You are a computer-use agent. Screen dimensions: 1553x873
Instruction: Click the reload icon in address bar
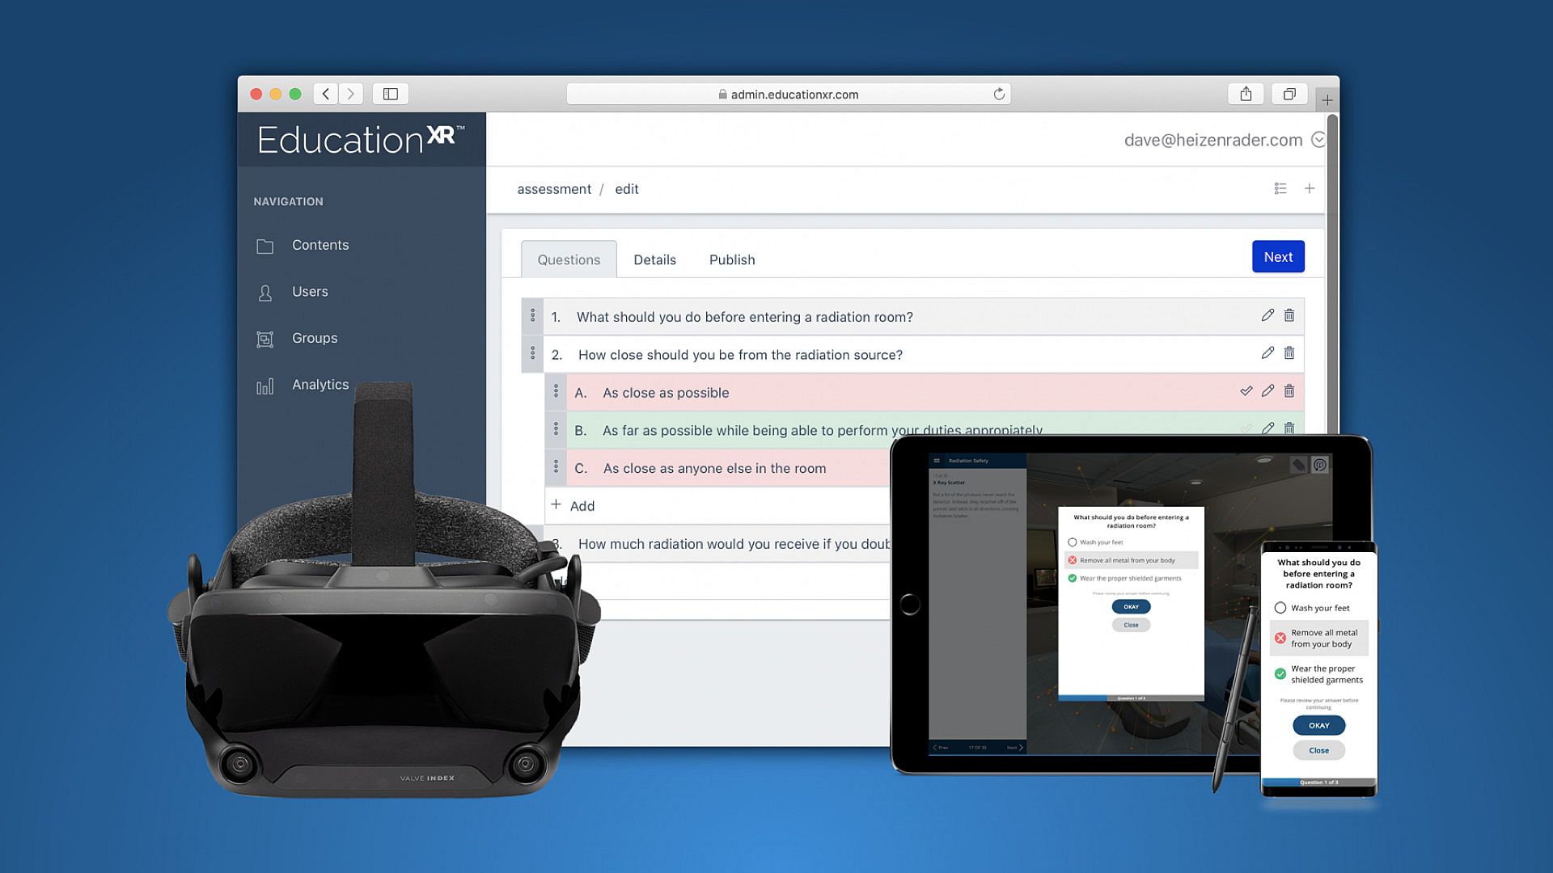click(999, 94)
